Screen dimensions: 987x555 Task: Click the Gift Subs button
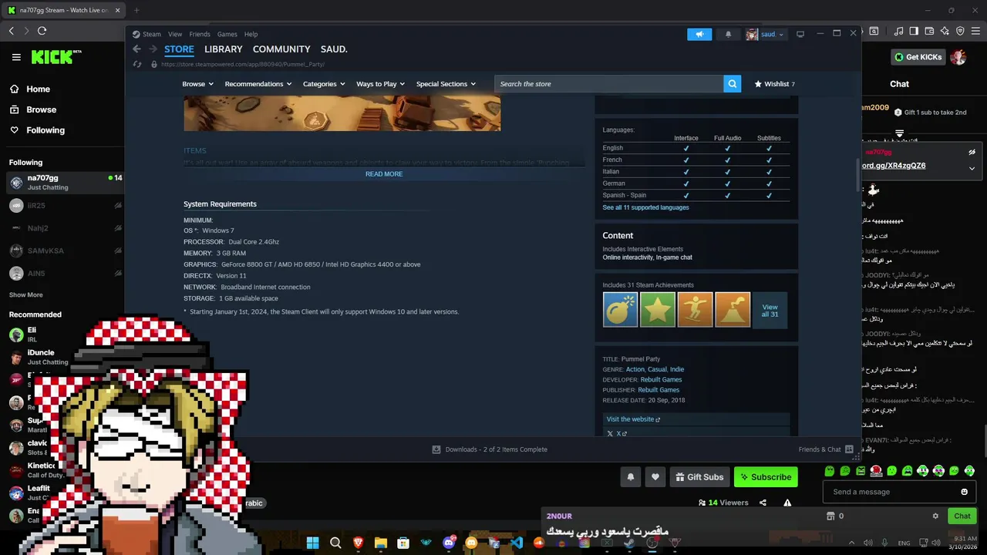click(699, 477)
